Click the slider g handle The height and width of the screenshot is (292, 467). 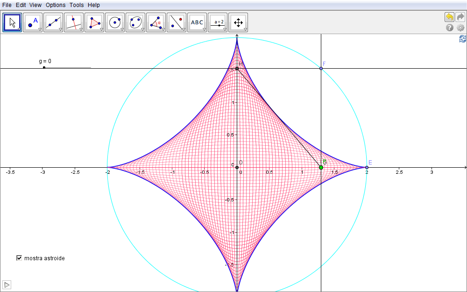(x=44, y=68)
